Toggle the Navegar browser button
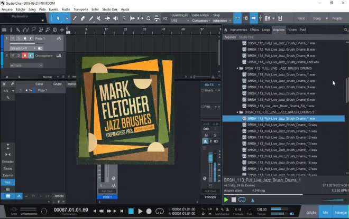This screenshot has width=349, height=219. 341,213
